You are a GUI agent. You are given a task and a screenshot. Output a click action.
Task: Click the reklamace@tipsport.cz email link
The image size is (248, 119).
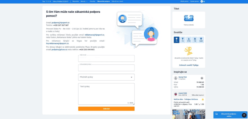95,35
